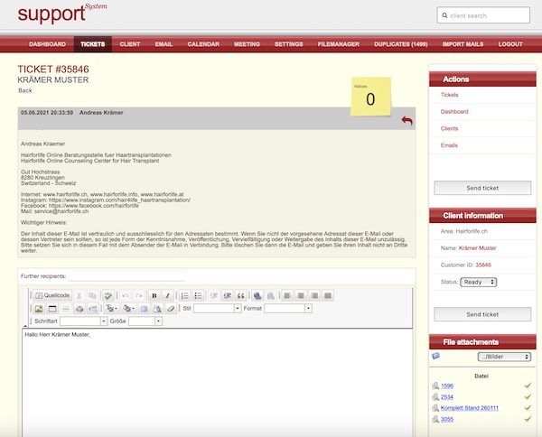The width and height of the screenshot is (542, 437).
Task: Open the Stil style dropdown
Action: point(218,309)
